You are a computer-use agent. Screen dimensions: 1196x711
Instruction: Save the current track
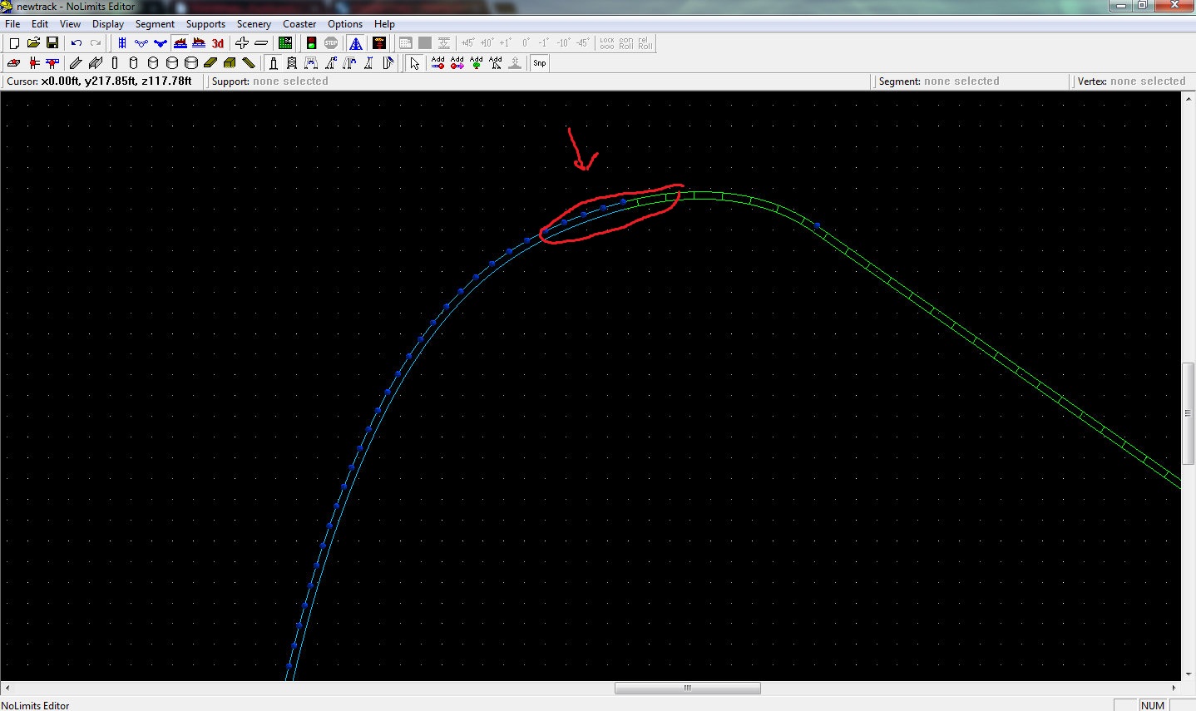click(52, 43)
